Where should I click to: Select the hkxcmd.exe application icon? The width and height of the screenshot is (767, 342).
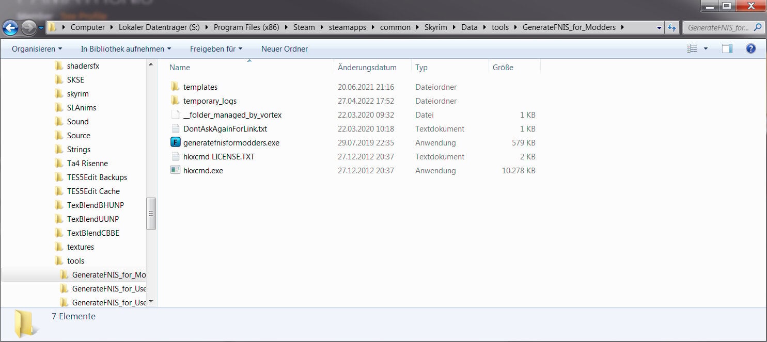click(x=175, y=170)
